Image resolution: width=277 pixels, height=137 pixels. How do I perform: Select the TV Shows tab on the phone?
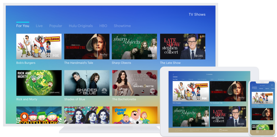point(254,89)
